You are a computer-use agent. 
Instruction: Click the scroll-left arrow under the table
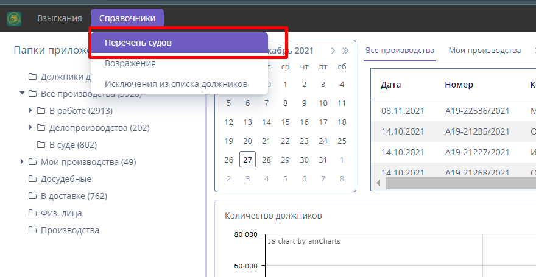(x=379, y=183)
